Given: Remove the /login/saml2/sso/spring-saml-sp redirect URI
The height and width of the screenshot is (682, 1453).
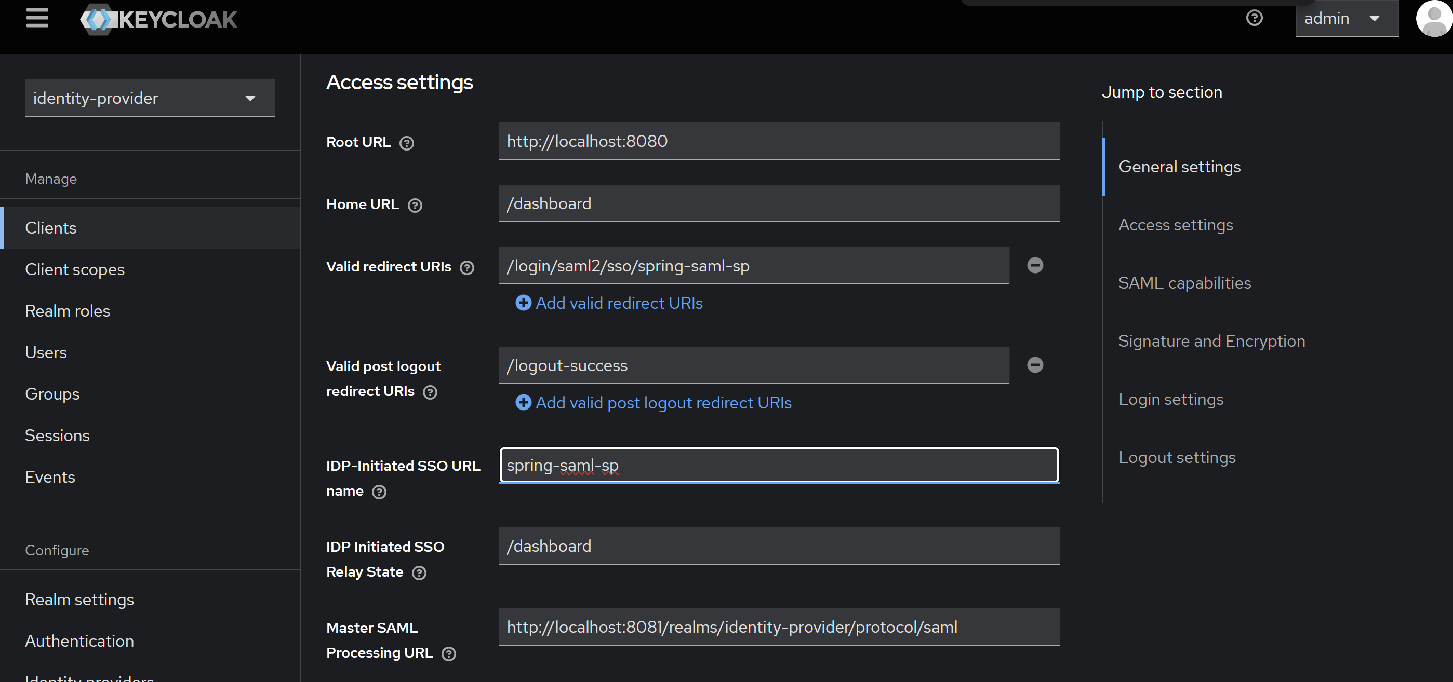Looking at the screenshot, I should pyautogui.click(x=1034, y=265).
